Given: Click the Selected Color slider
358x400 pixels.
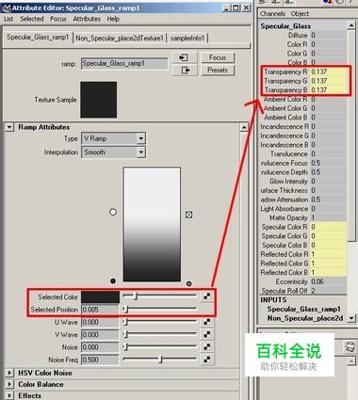Looking at the screenshot, I should (160, 296).
